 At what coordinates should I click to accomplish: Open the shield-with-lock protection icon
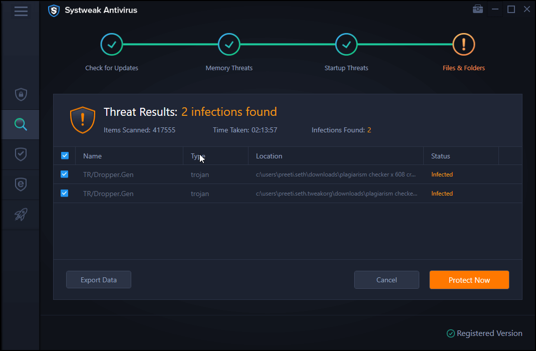[x=20, y=94]
